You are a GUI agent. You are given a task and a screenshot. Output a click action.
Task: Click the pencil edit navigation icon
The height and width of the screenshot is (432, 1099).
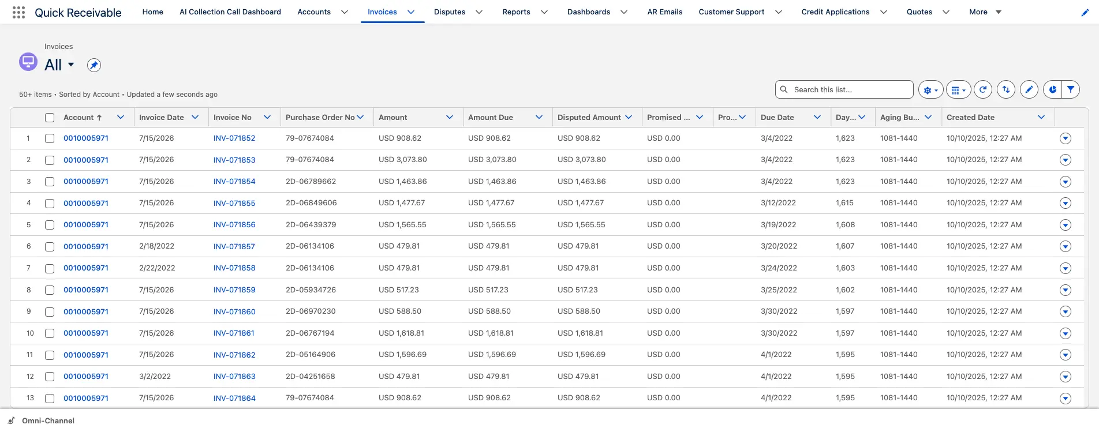coord(1085,12)
